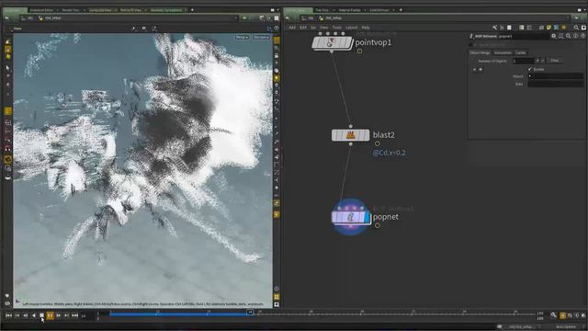Click the wrench tool icon in network toolbar

pyautogui.click(x=494, y=28)
